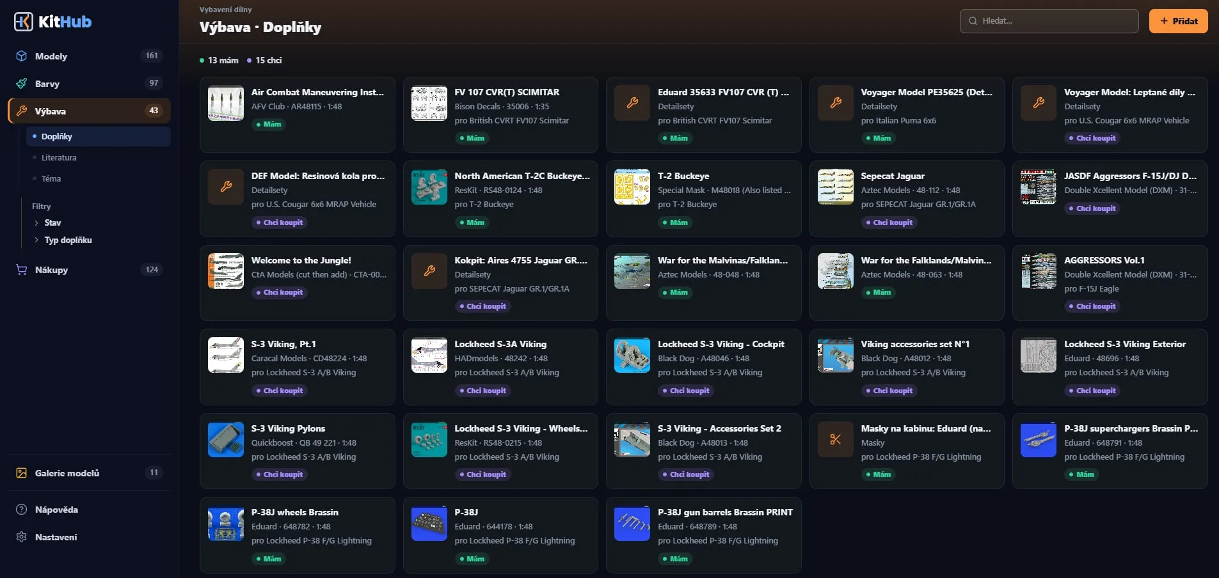Open AGGRESSORS Vol.1 card title
Screen dimensions: 1219x578
coord(1104,260)
